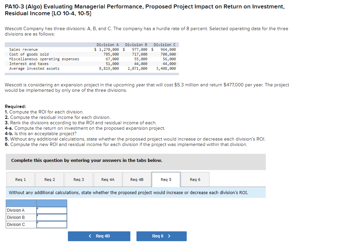The height and width of the screenshot is (251, 350).
Task: Click requirement 4-b acceptable project text
Action: (41, 133)
